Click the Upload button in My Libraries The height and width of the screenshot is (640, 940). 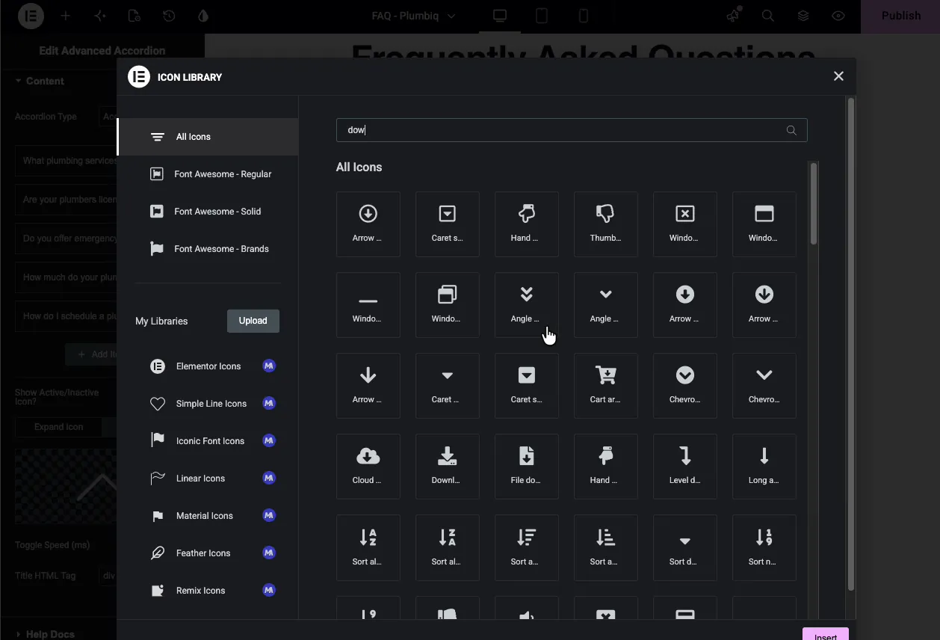click(253, 321)
